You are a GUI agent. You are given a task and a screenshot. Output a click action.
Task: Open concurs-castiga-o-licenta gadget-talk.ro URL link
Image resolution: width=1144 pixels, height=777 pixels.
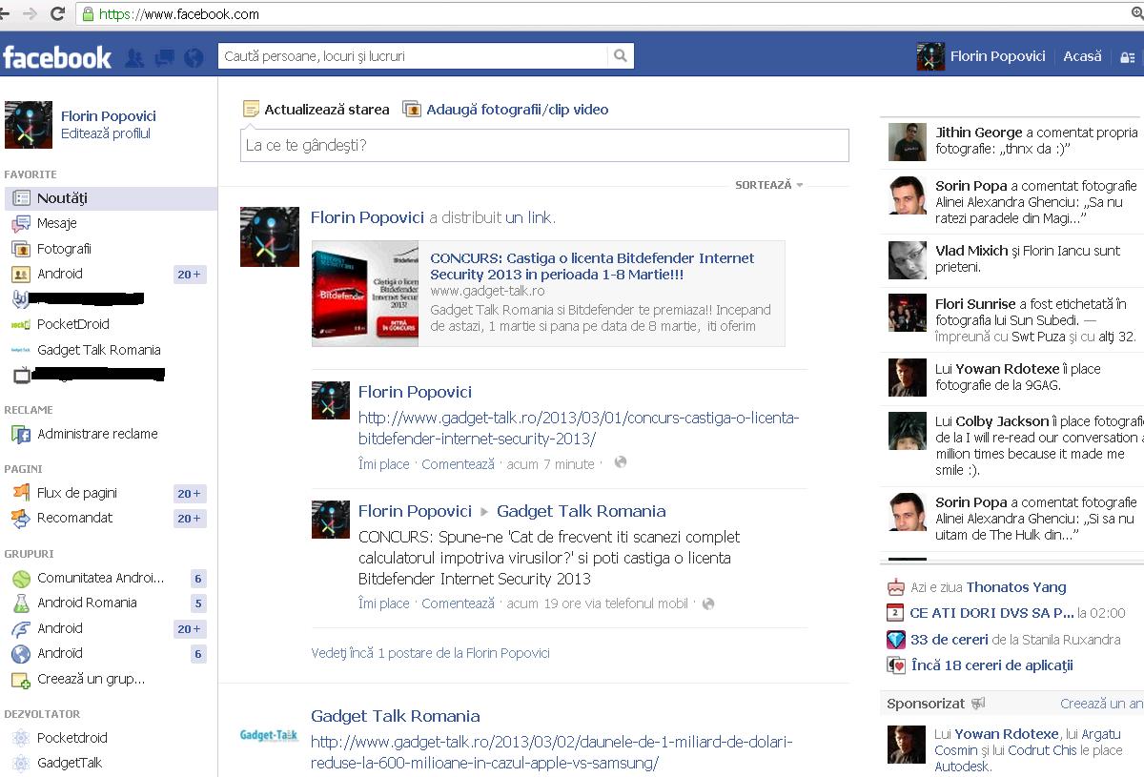(579, 428)
